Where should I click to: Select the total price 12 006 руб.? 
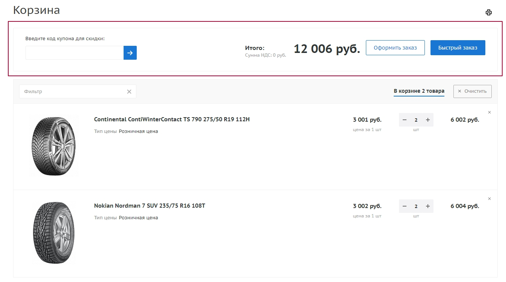pos(327,49)
